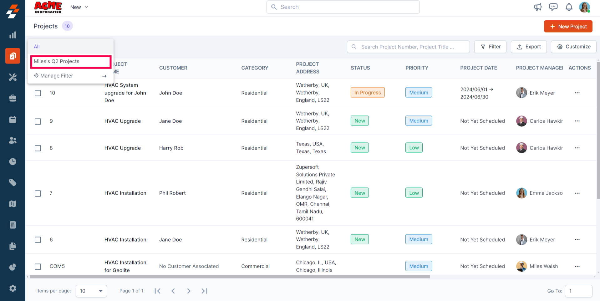This screenshot has width=600, height=301.
Task: Click the notifications bell icon
Action: [x=569, y=7]
